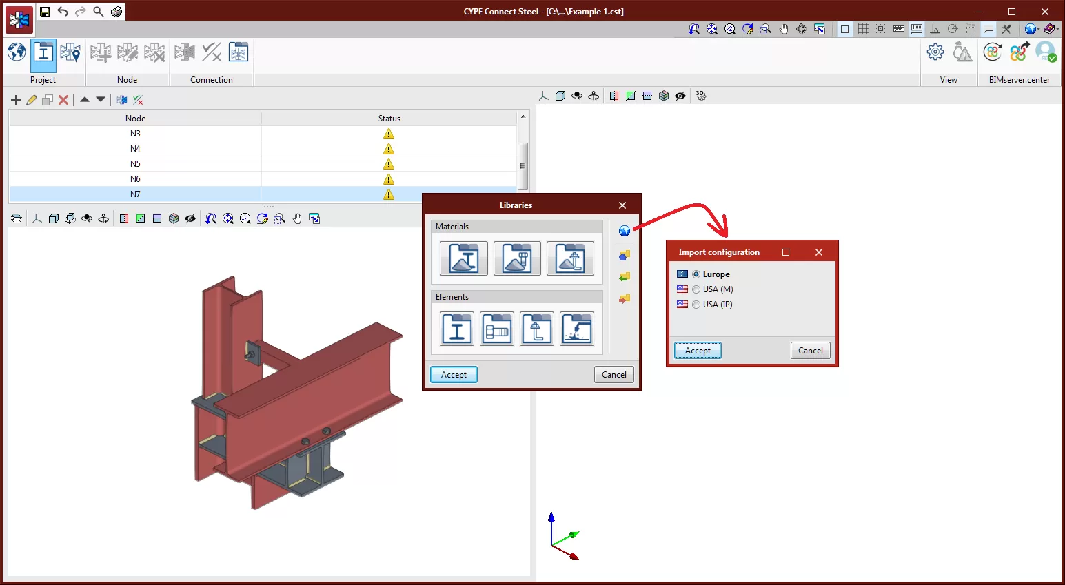The image size is (1065, 585).
Task: Delete selected node with red X
Action: pyautogui.click(x=63, y=100)
